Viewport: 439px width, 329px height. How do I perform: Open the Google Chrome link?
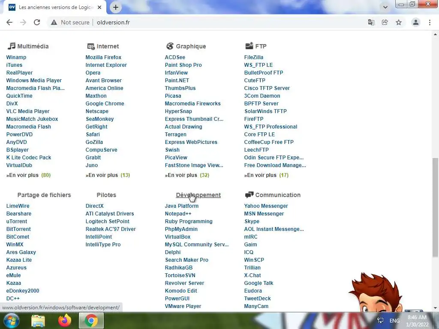tap(105, 104)
